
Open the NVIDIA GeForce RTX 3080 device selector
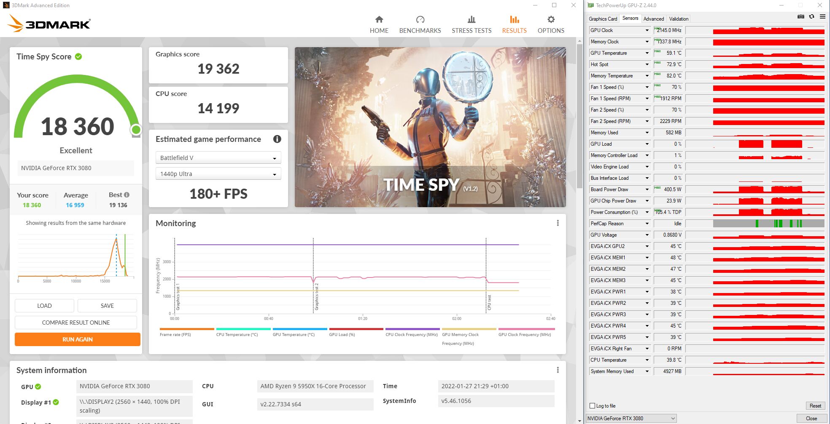pyautogui.click(x=631, y=419)
